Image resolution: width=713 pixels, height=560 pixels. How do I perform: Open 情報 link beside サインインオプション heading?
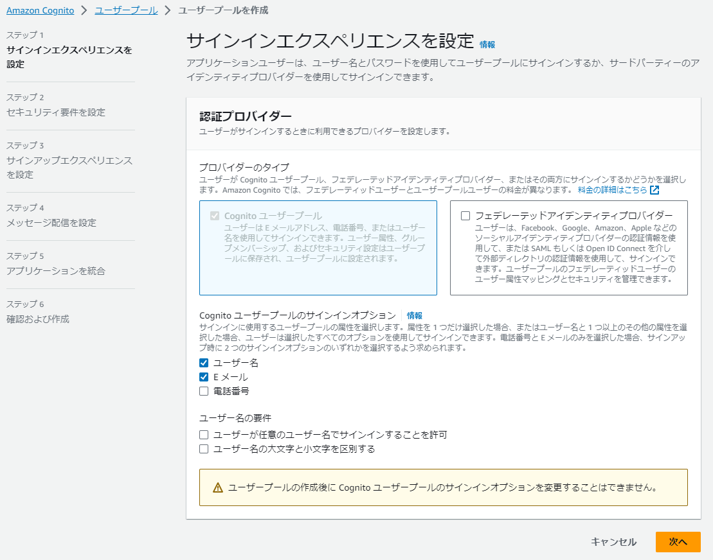414,316
